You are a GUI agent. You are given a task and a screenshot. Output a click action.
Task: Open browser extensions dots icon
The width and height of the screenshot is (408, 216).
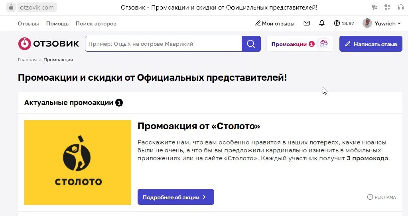click(387, 7)
